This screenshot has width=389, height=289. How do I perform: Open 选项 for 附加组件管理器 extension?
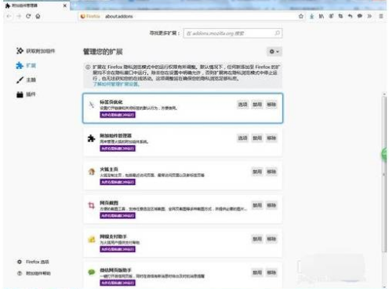pos(242,138)
